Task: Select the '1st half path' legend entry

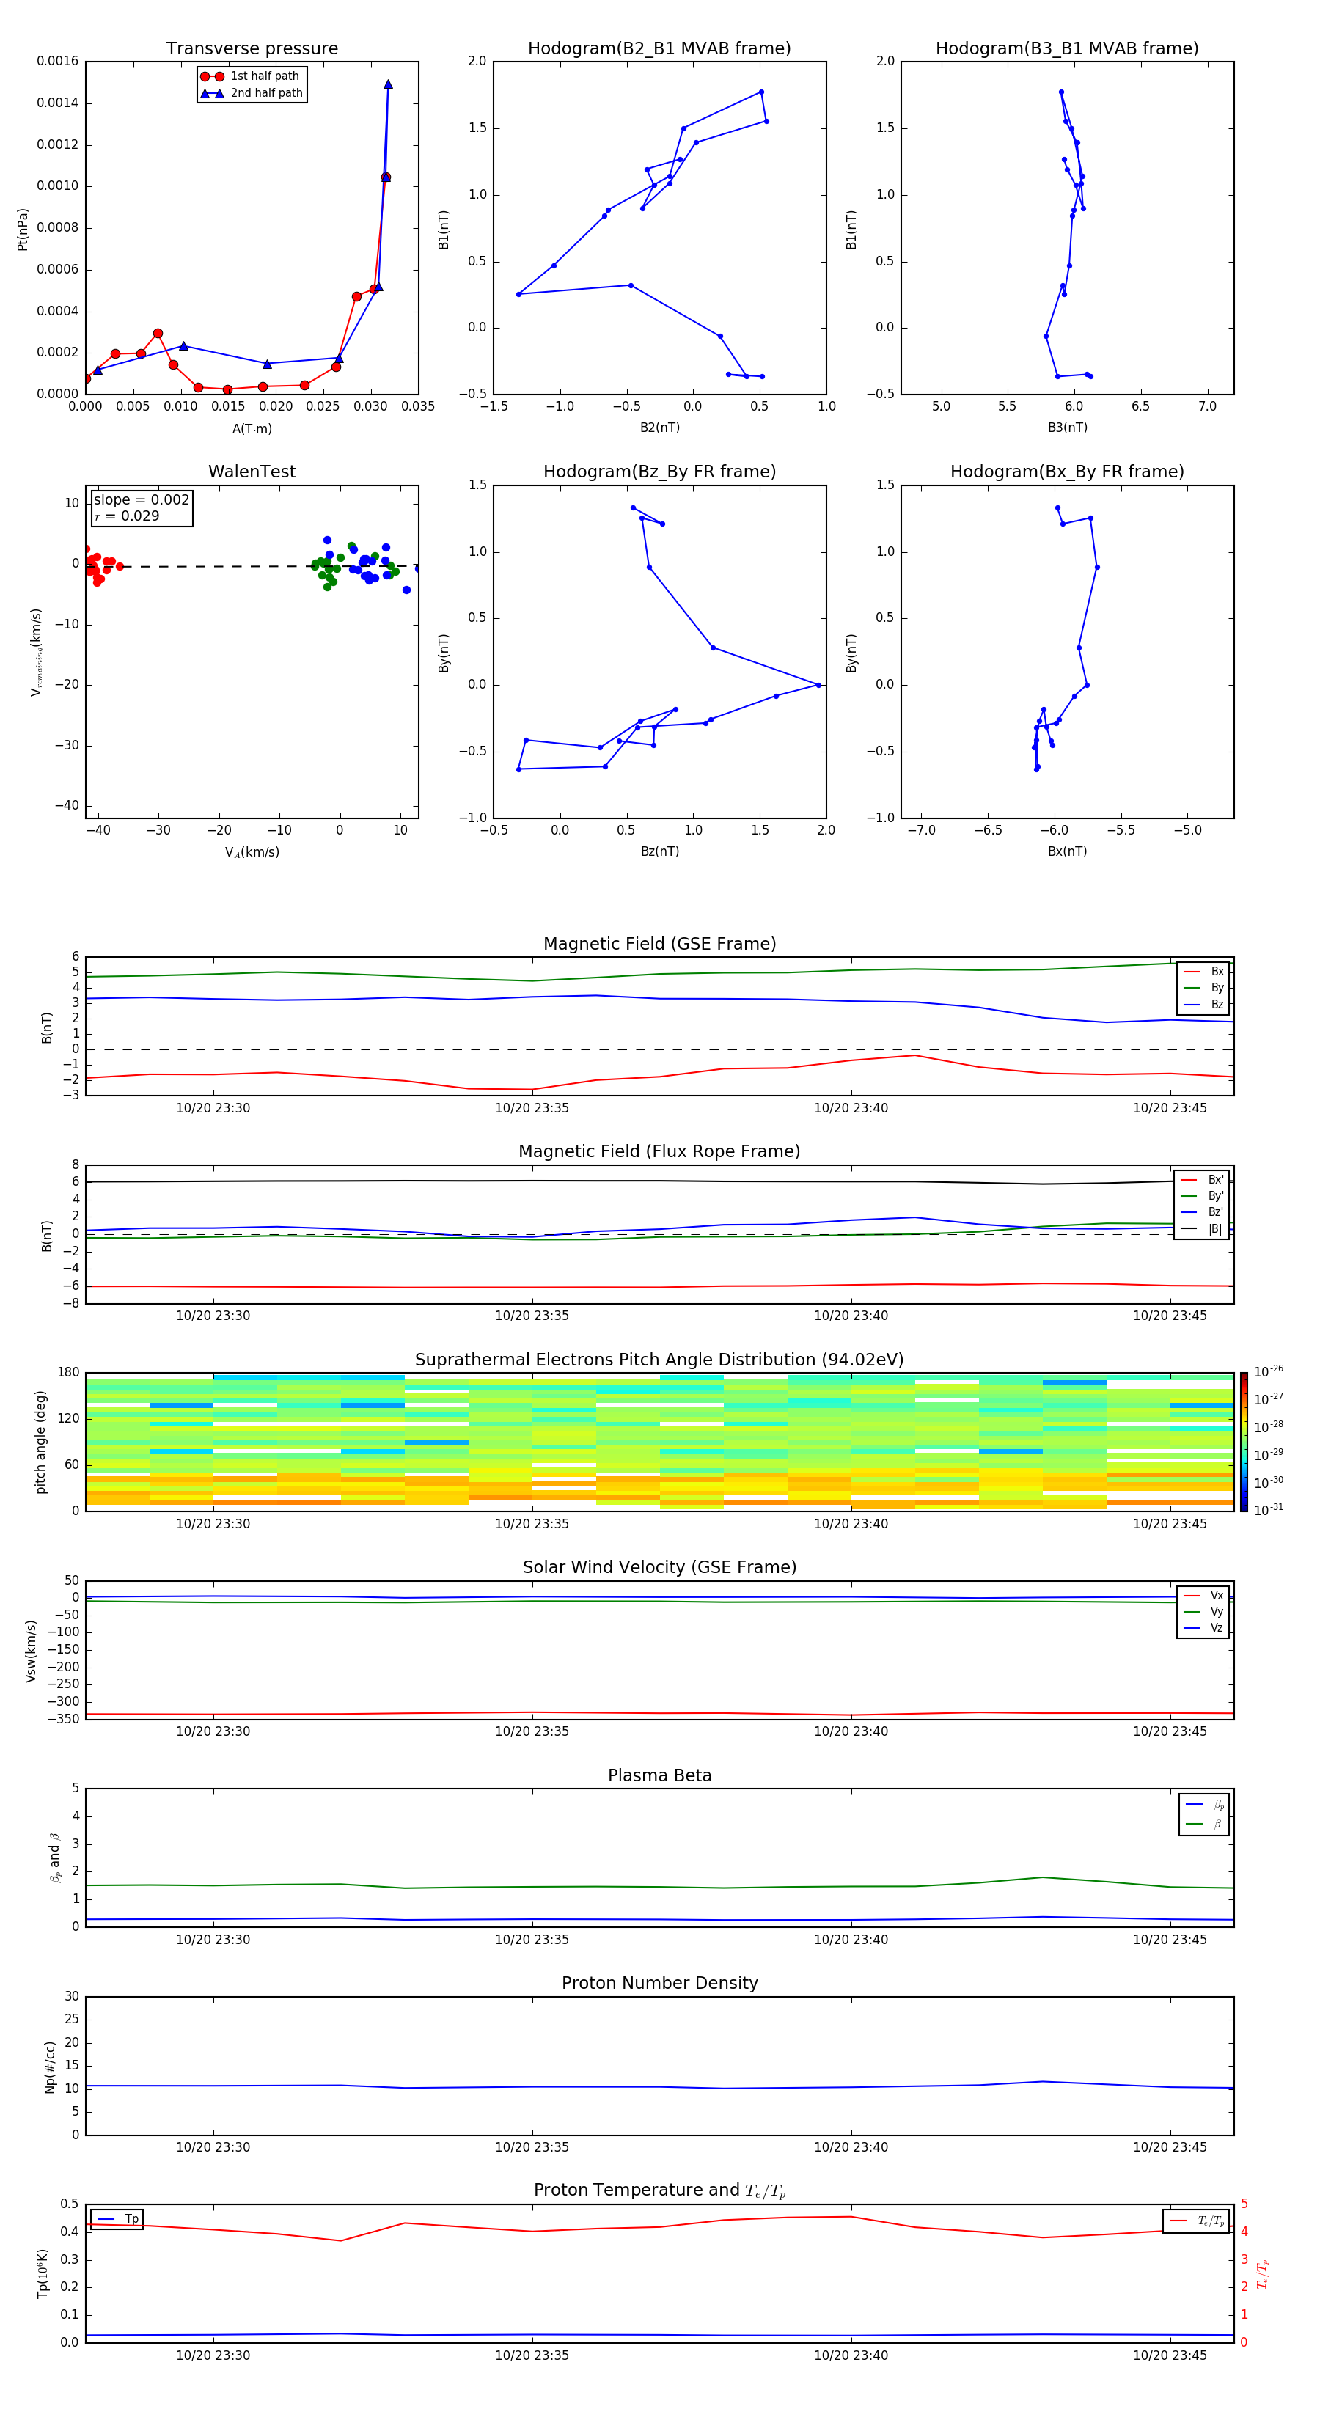Action: (250, 76)
